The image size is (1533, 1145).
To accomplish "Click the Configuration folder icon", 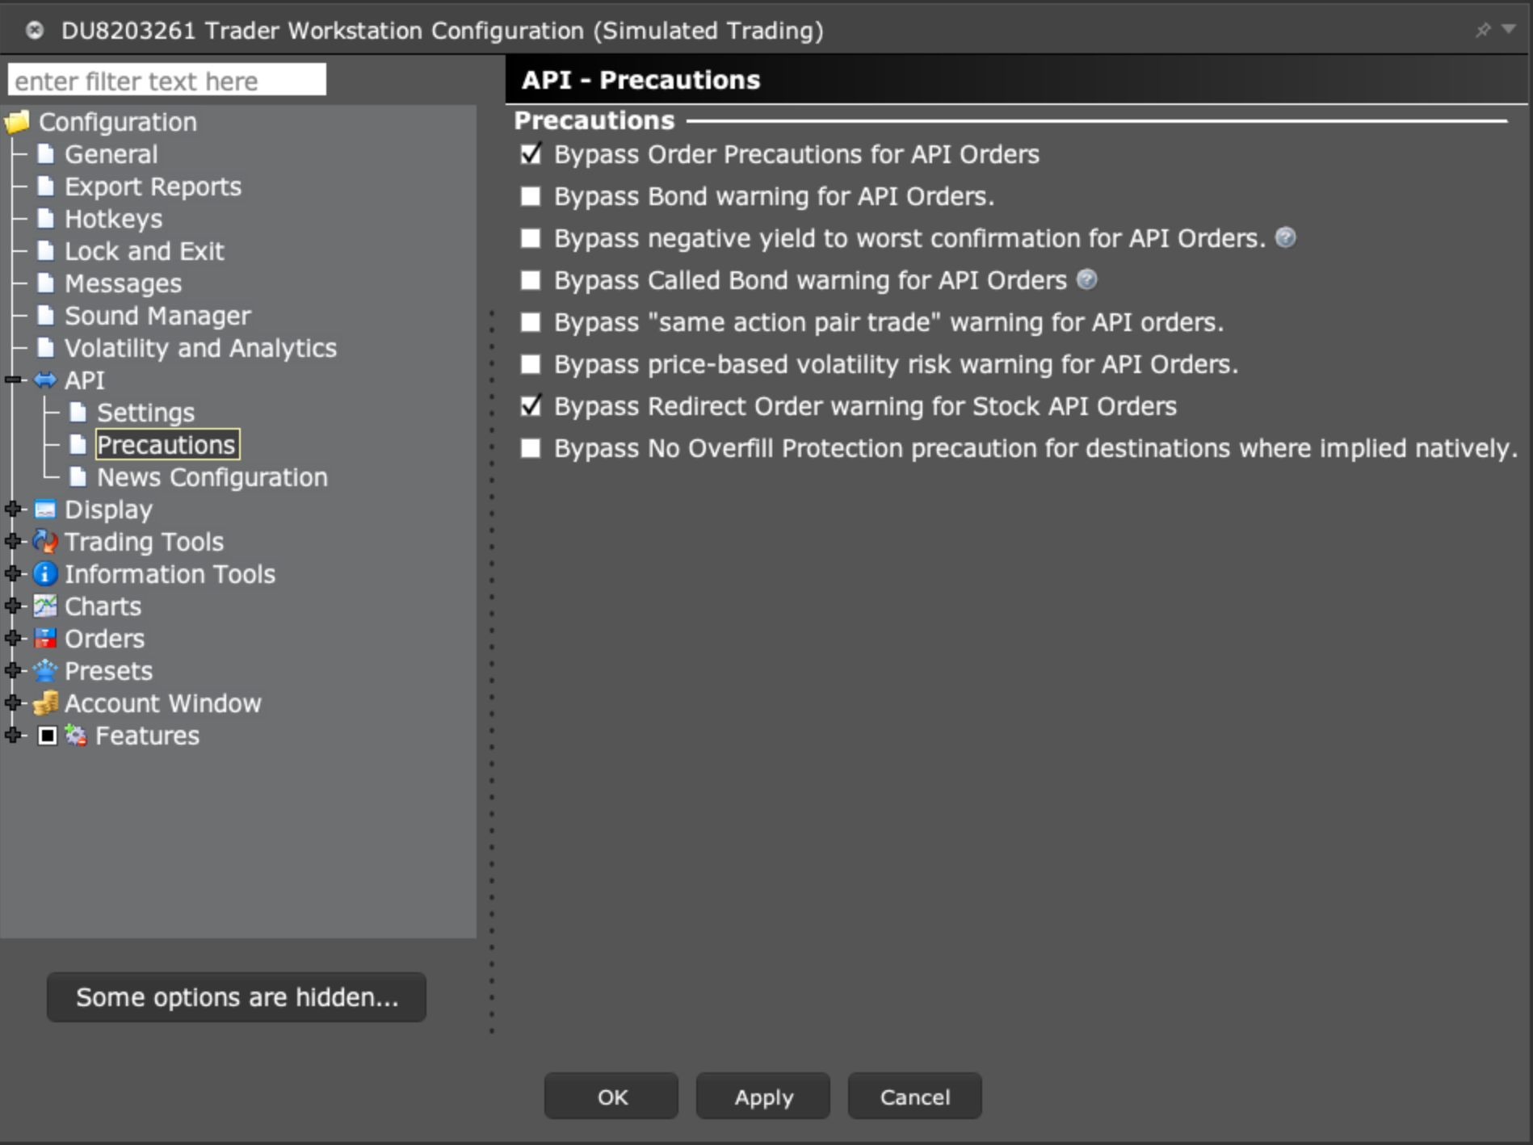I will coord(18,122).
